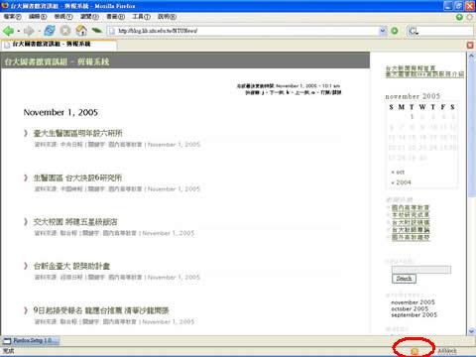This screenshot has height=357, width=476.
Task: Click inside the sidebar search text field
Action: 421,270
